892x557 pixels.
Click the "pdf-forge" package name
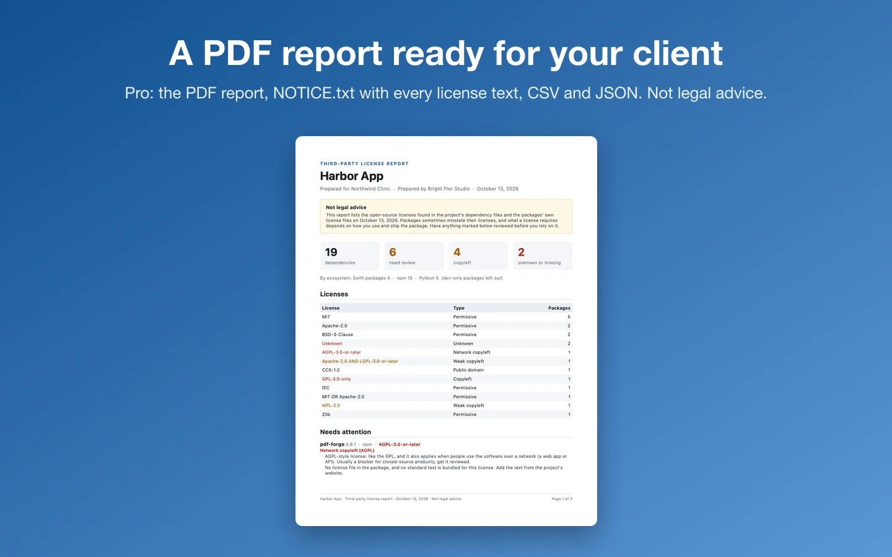click(332, 444)
